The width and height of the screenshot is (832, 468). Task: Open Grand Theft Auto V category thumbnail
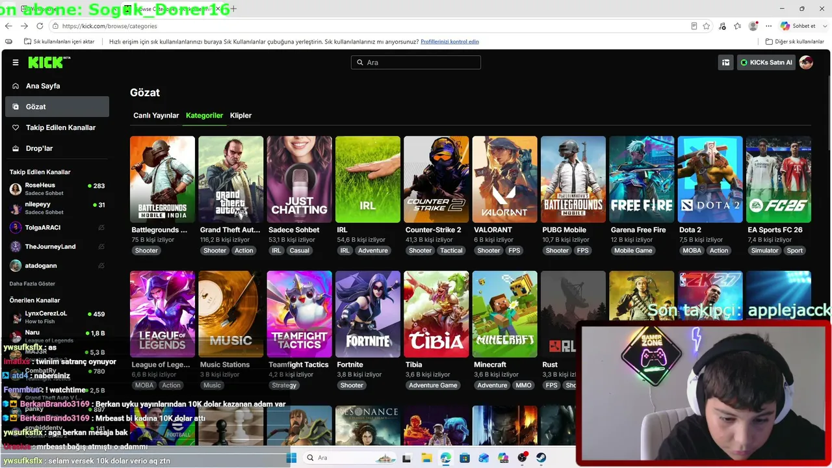click(x=231, y=179)
